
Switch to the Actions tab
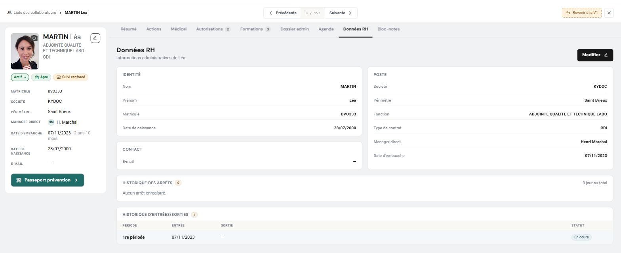pyautogui.click(x=154, y=29)
